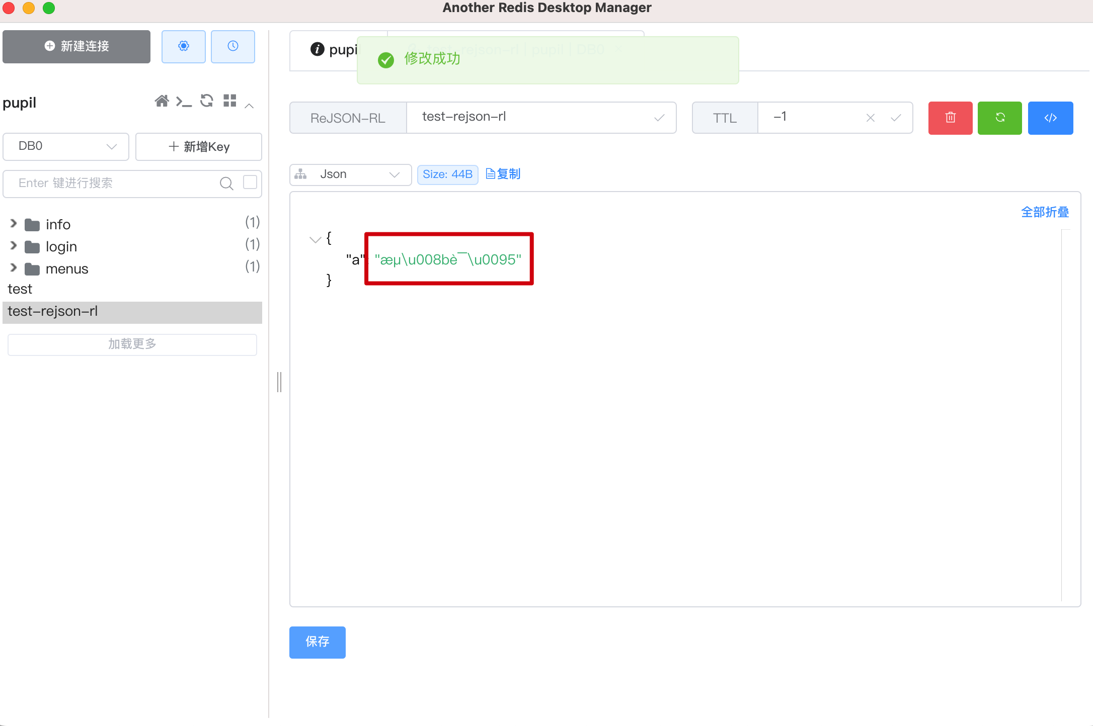Toggle the exact match search checkbox
This screenshot has height=726, width=1093.
(250, 183)
